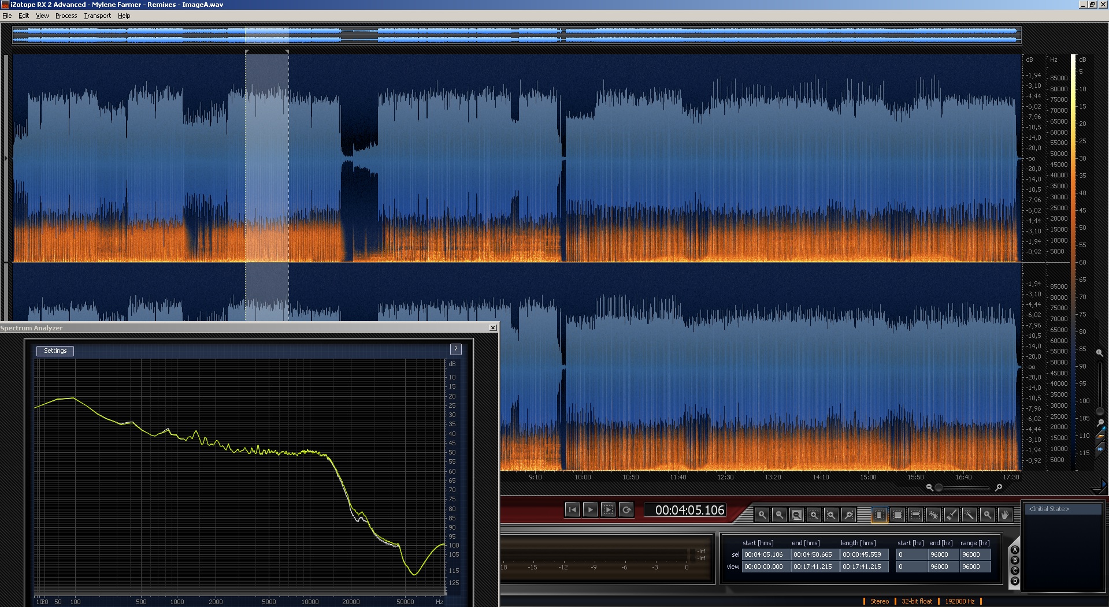
Task: Click the Stereo status entry
Action: (880, 601)
